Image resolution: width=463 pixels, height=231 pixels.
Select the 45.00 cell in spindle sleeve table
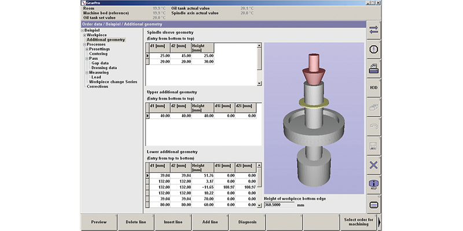(181, 55)
